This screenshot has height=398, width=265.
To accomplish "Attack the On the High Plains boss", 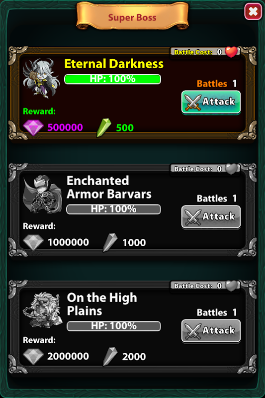I will pos(211,331).
